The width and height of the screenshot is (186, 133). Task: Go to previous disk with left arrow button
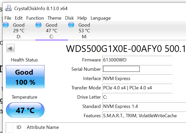(x=10, y=48)
